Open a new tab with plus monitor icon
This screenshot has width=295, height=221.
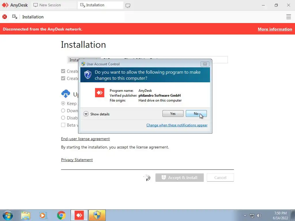(x=128, y=6)
